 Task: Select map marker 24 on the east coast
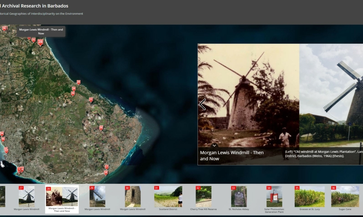coord(74,88)
